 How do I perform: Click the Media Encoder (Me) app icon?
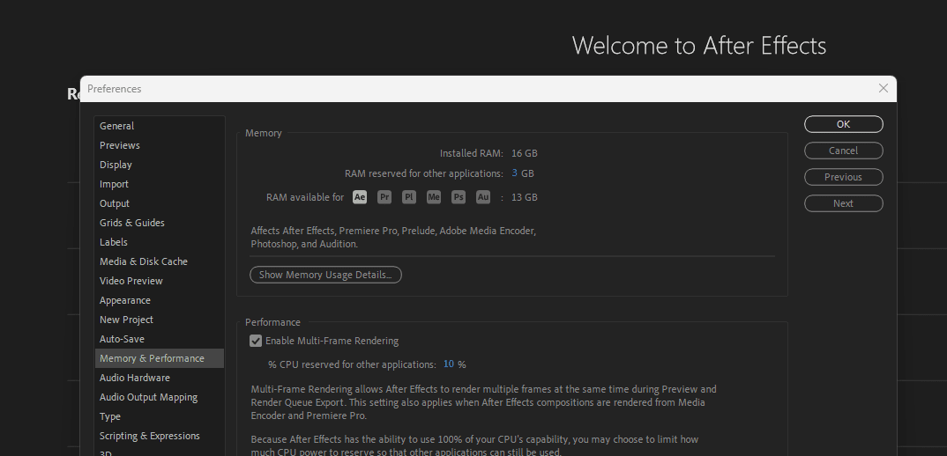(434, 197)
